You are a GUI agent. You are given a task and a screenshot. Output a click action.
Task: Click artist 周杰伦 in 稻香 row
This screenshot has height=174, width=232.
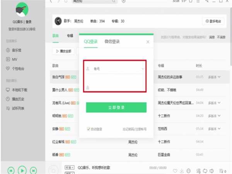[133, 155]
